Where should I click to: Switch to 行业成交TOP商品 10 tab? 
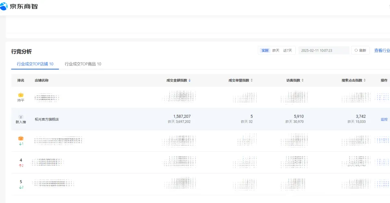(83, 64)
